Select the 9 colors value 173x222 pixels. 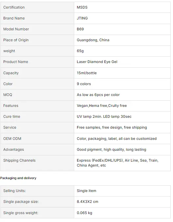coord(84,84)
